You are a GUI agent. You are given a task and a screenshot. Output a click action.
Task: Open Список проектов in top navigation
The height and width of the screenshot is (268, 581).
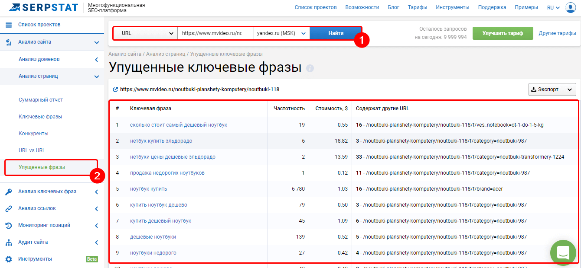(x=316, y=7)
